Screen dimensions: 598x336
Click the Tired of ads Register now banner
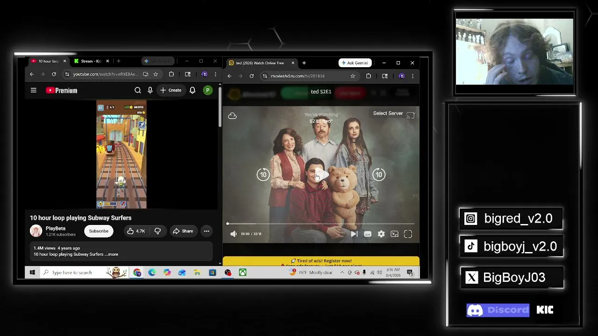point(321,261)
